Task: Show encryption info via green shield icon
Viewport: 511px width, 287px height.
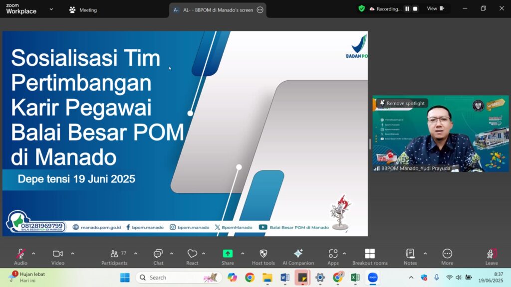Action: click(361, 9)
